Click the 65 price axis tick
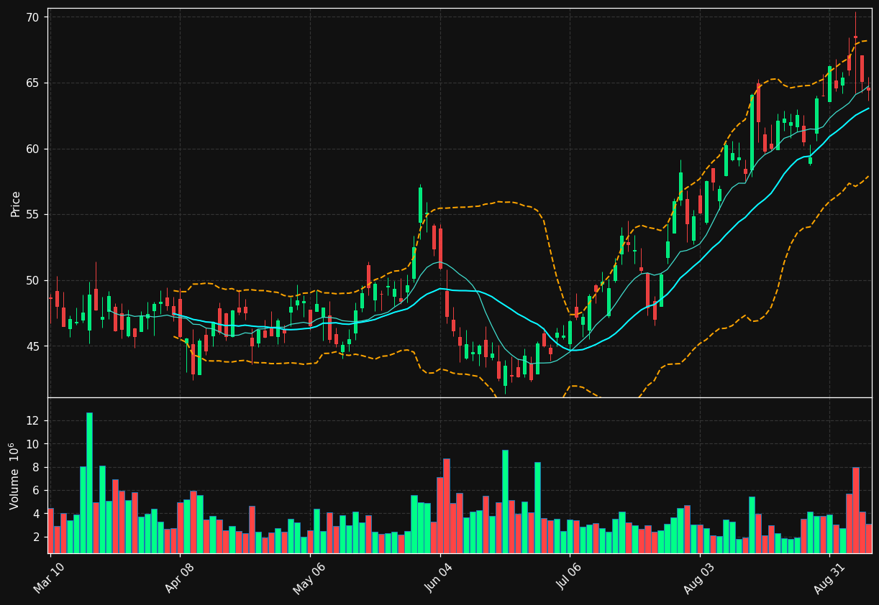 34,83
